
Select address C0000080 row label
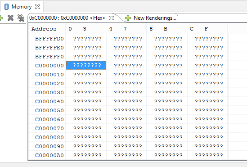[49, 137]
